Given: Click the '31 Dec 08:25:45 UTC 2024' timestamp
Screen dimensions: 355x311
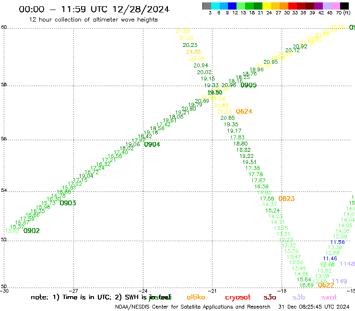Looking at the screenshot, I should click(x=314, y=307).
